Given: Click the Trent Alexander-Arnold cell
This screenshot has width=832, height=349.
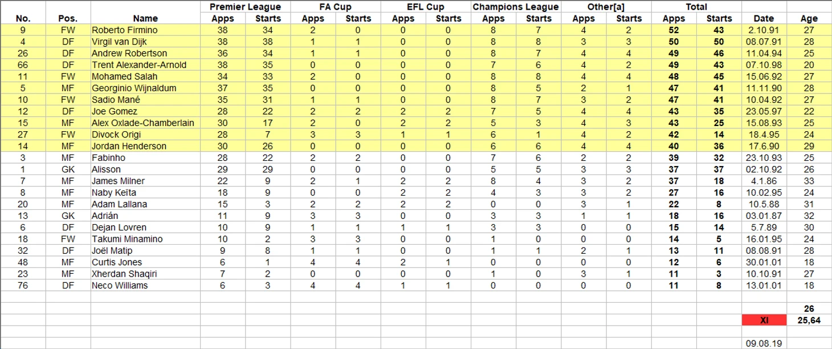Looking at the screenshot, I should click(139, 65).
